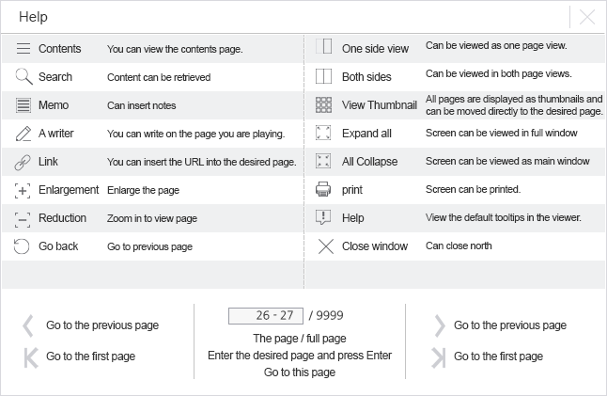This screenshot has width=607, height=396.
Task: Select the Memo notes icon
Action: tap(23, 105)
